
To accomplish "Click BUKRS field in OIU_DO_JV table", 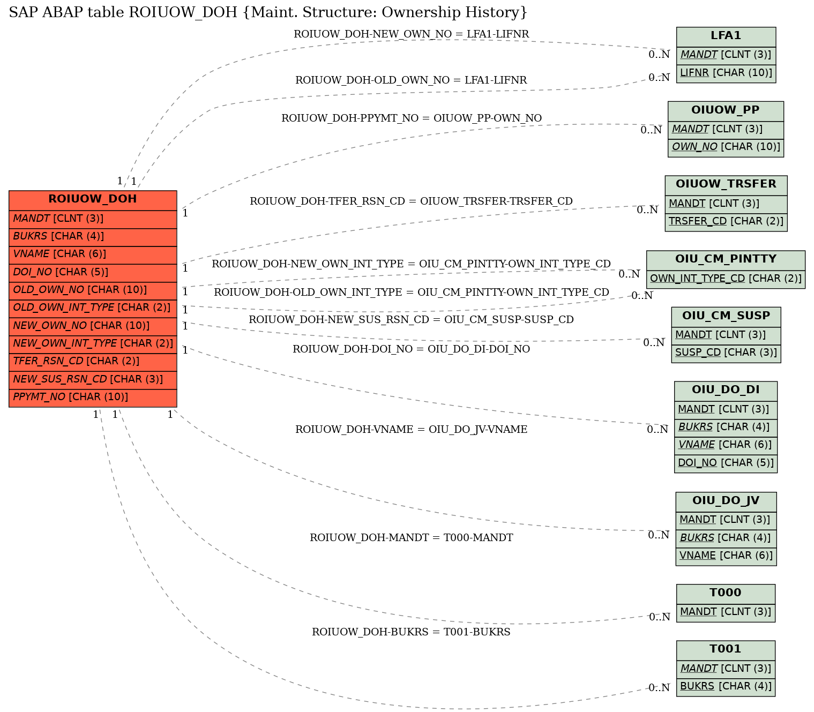I will coord(726,538).
